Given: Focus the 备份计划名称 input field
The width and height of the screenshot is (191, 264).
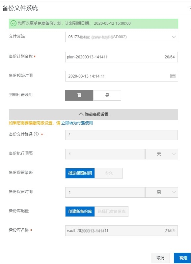Looking at the screenshot, I should click(x=122, y=57).
